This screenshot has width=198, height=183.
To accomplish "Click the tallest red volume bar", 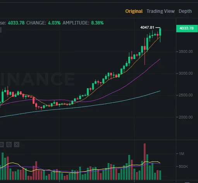I will (x=145, y=162).
